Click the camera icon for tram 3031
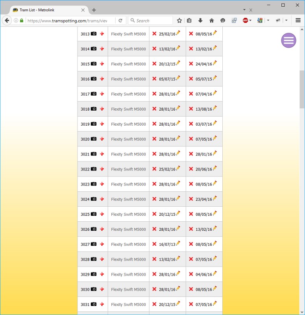The width and height of the screenshot is (305, 315). (x=94, y=304)
